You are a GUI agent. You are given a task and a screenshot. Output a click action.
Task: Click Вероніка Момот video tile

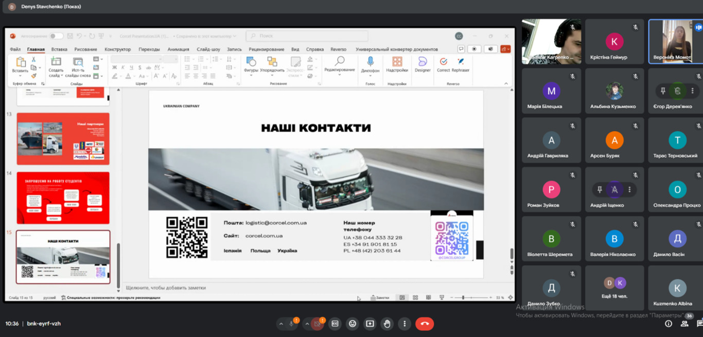[676, 41]
